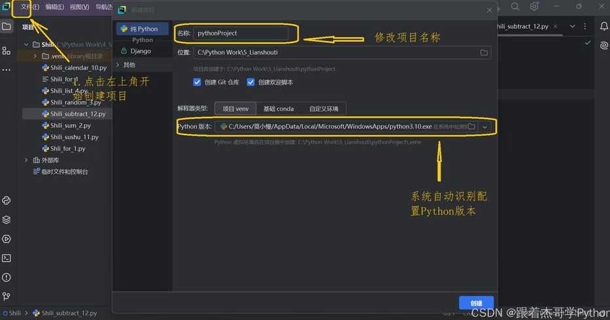Open the Structure tool window icon

click(x=7, y=51)
